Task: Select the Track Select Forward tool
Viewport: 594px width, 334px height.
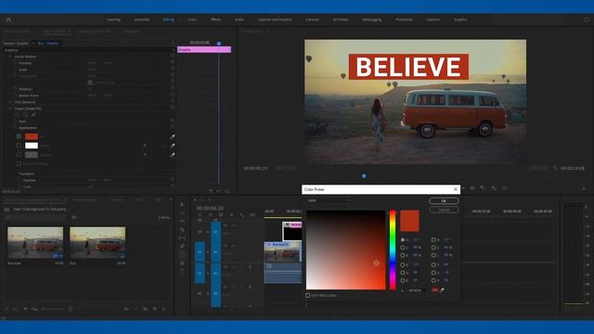Action: click(182, 212)
